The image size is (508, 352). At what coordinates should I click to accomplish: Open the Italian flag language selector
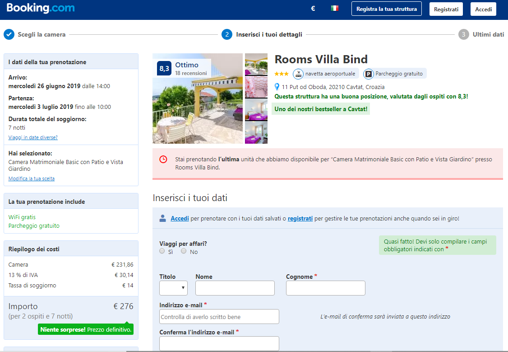(x=335, y=9)
